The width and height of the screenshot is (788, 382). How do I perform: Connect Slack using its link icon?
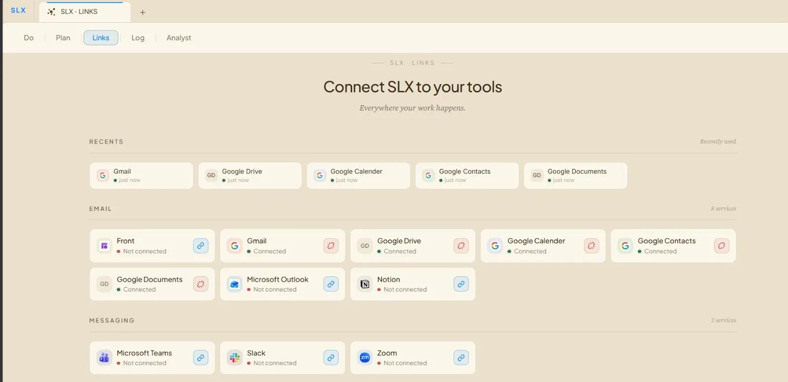coord(331,357)
